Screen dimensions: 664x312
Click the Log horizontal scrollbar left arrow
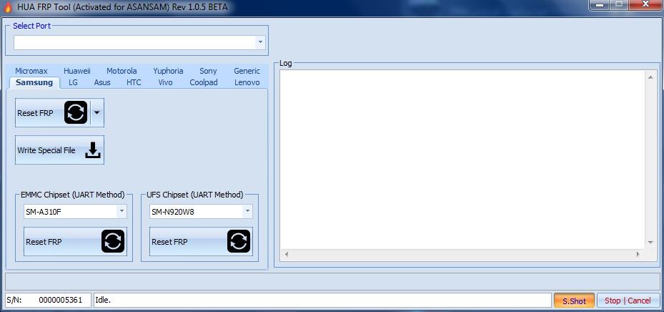[x=286, y=254]
